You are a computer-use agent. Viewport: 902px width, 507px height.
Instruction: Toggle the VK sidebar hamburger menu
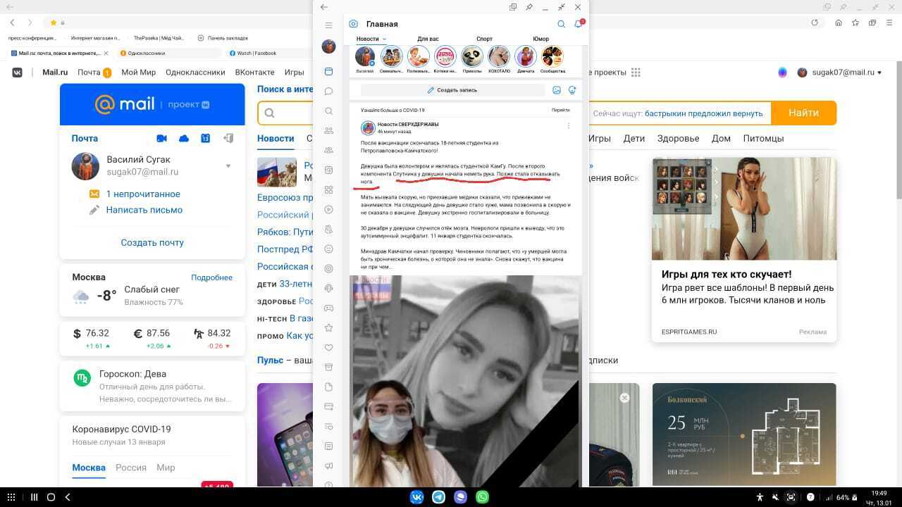coord(328,25)
